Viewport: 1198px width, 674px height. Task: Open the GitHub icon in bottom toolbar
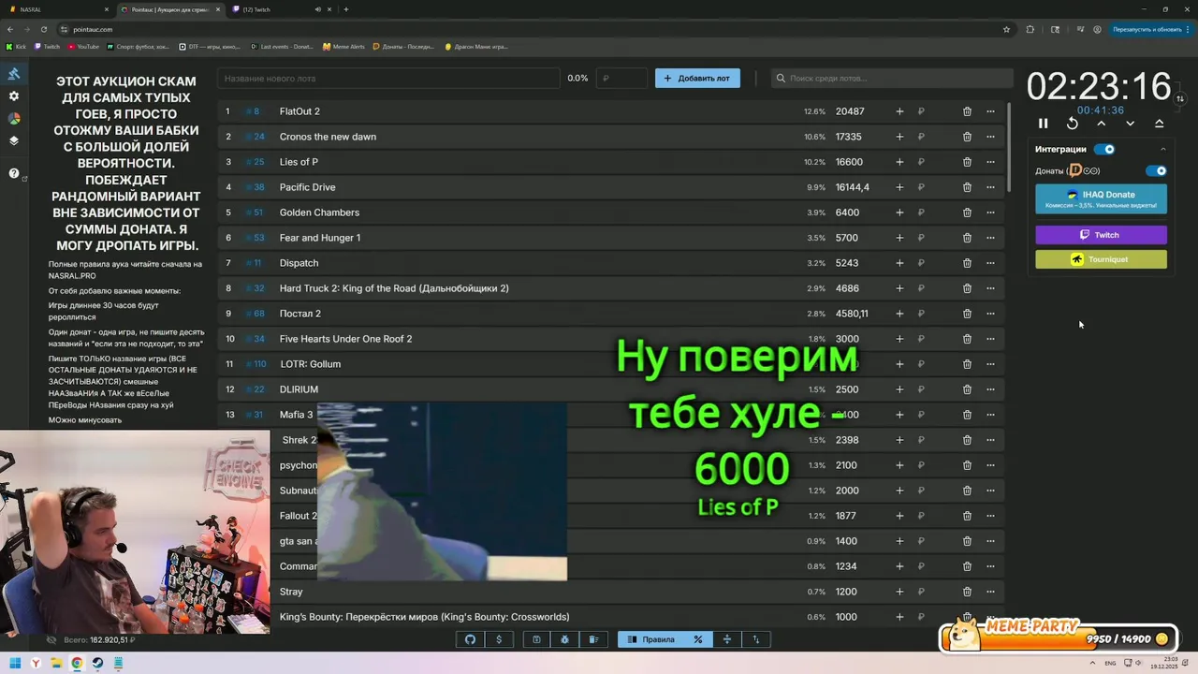471,639
